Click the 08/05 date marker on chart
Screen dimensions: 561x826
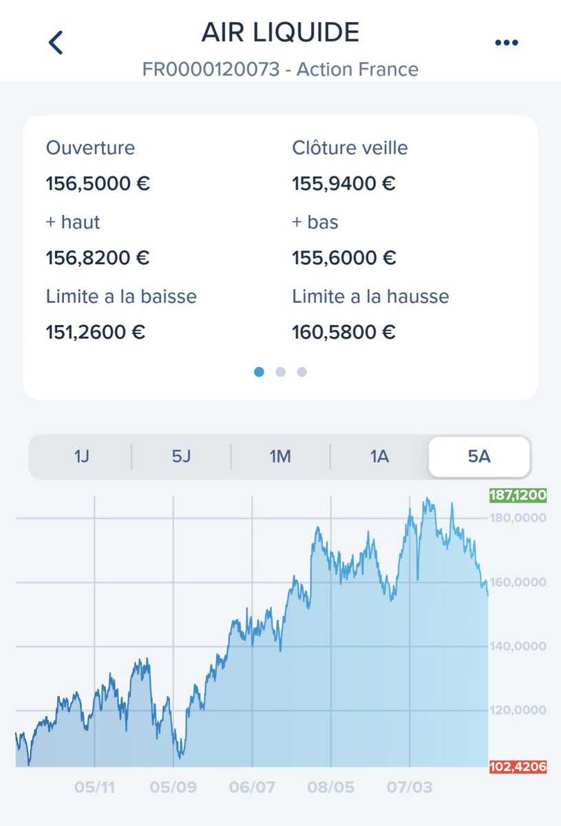coord(331,787)
